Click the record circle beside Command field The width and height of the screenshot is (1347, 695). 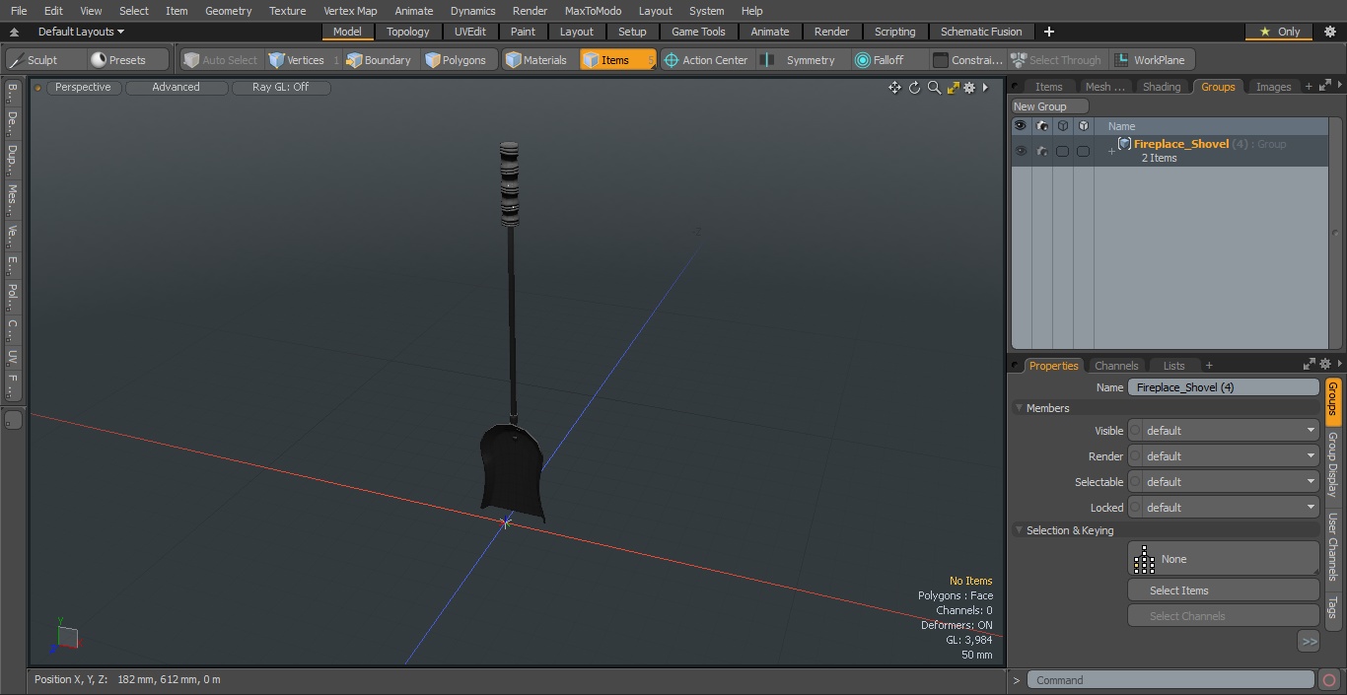click(1329, 680)
